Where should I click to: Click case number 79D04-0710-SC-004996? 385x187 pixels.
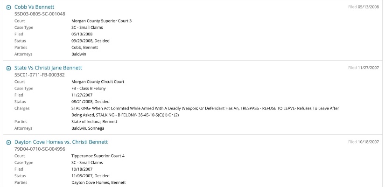[x=39, y=149]
